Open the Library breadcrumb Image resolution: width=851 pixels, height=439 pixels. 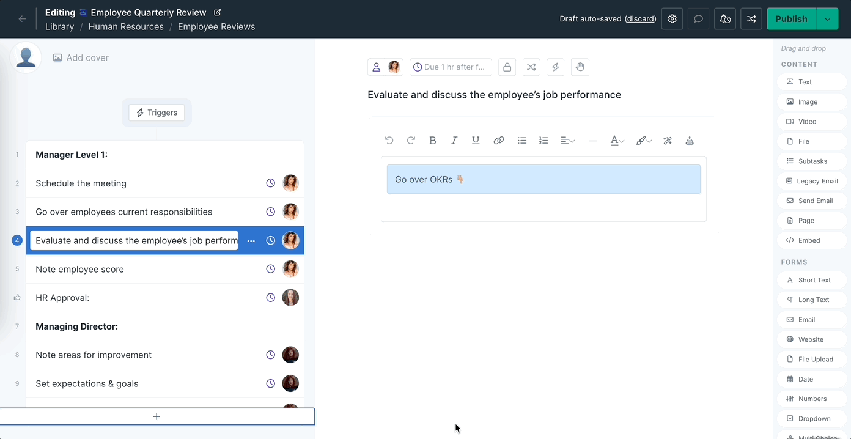click(59, 27)
